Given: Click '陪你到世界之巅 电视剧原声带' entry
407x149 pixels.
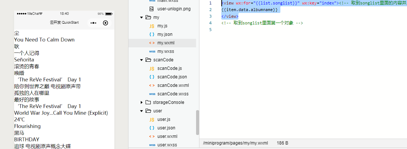Looking at the screenshot, I should click(48, 86).
